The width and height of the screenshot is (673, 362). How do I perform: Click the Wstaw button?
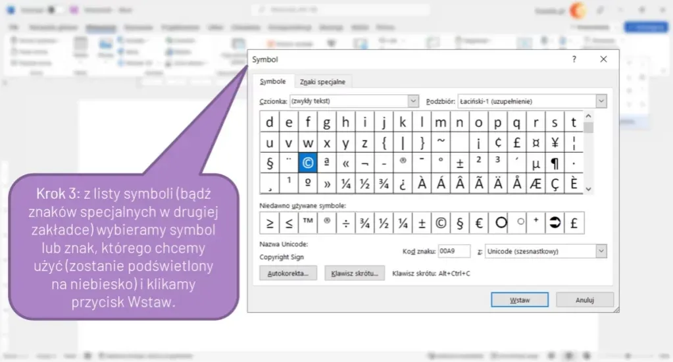(519, 299)
